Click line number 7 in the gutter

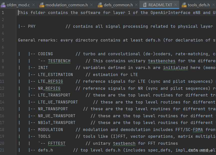(x=3, y=54)
